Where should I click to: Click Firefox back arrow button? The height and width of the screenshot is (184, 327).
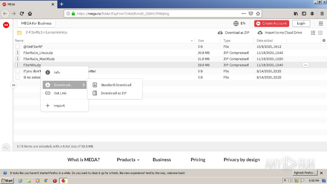pyautogui.click(x=5, y=14)
